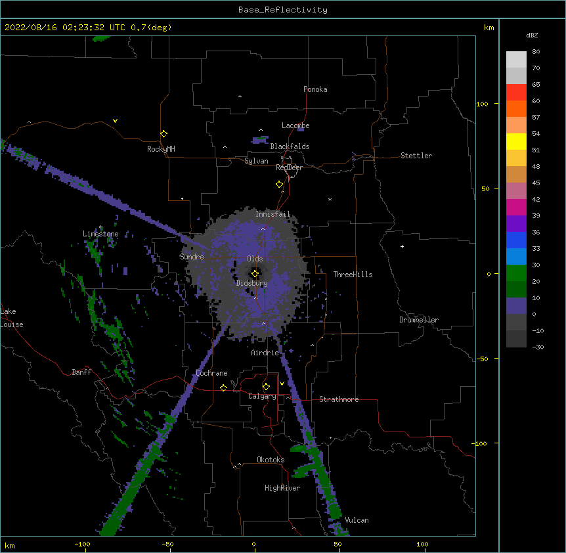
Task: Select the Airdrie label
Action: [x=265, y=353]
